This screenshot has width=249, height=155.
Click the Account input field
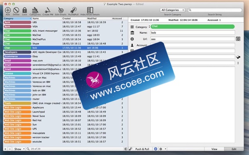(193, 45)
